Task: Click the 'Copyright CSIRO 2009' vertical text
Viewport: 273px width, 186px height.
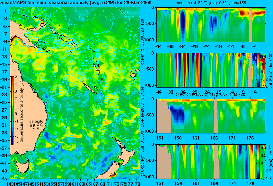Action: [x=142, y=154]
